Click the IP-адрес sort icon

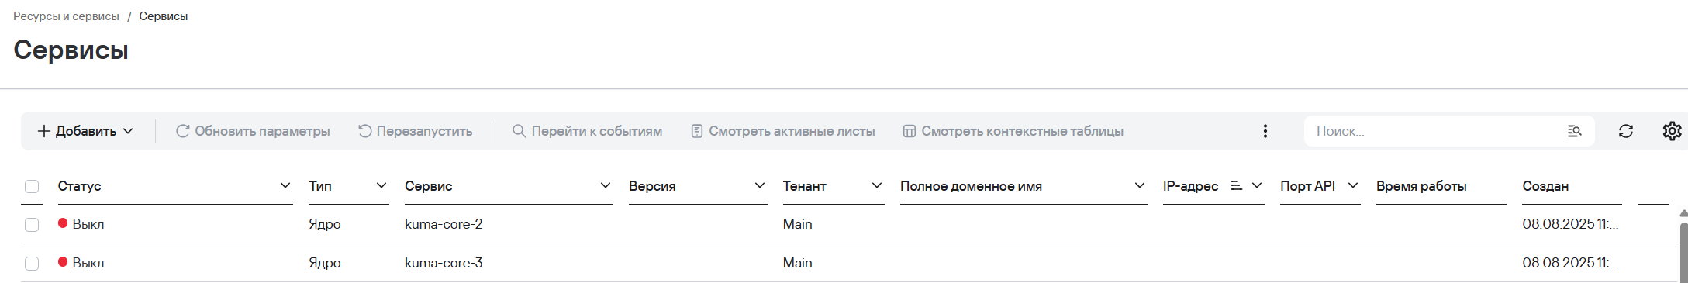(1236, 186)
